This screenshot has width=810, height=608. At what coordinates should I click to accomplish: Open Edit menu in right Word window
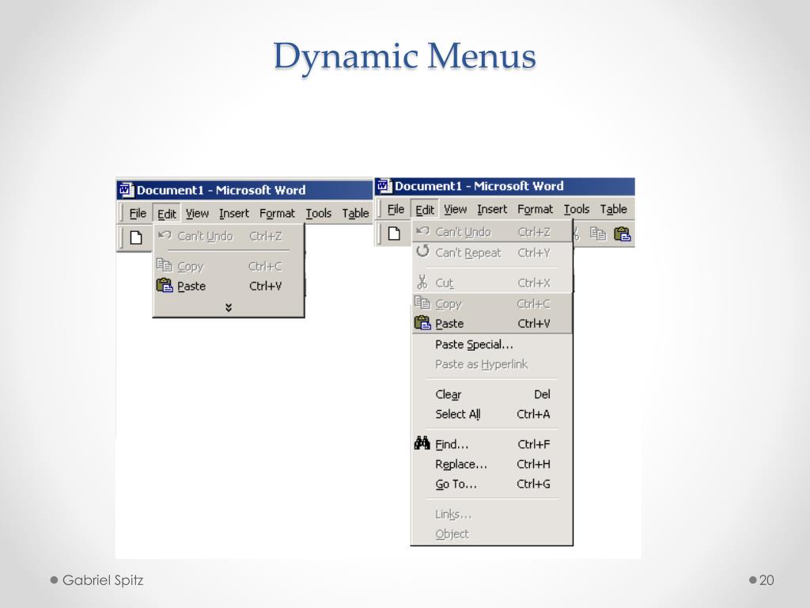(x=425, y=209)
